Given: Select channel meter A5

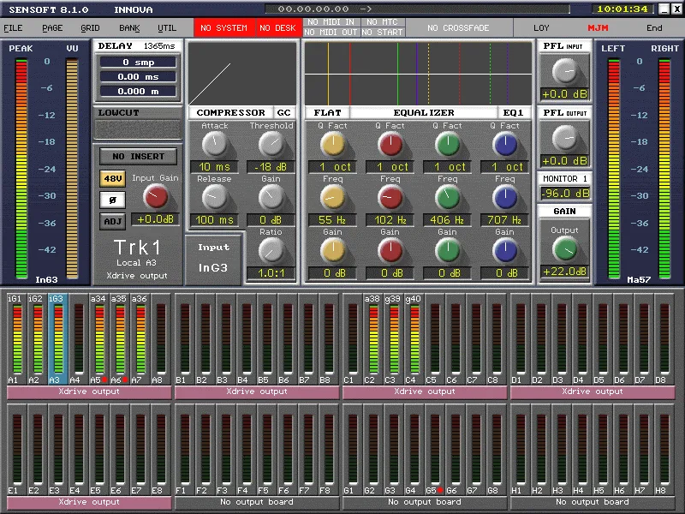Looking at the screenshot, I should click(98, 339).
